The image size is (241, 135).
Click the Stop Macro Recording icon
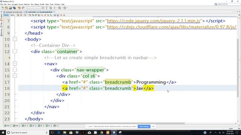pos(64,15)
